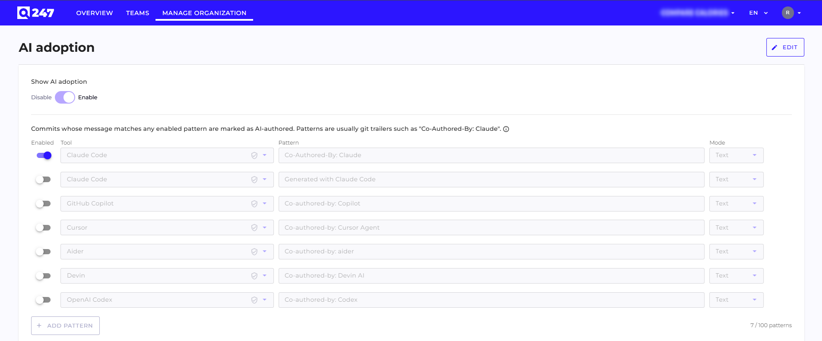The width and height of the screenshot is (822, 341).
Task: Expand Tool dropdown for OpenAI Codex
Action: (265, 300)
